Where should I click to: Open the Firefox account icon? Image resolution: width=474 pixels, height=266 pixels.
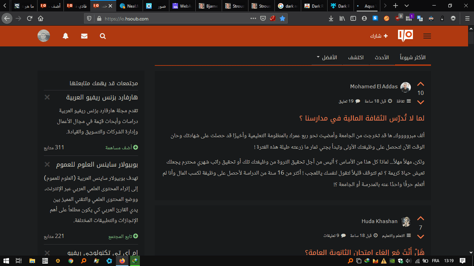pos(364,18)
